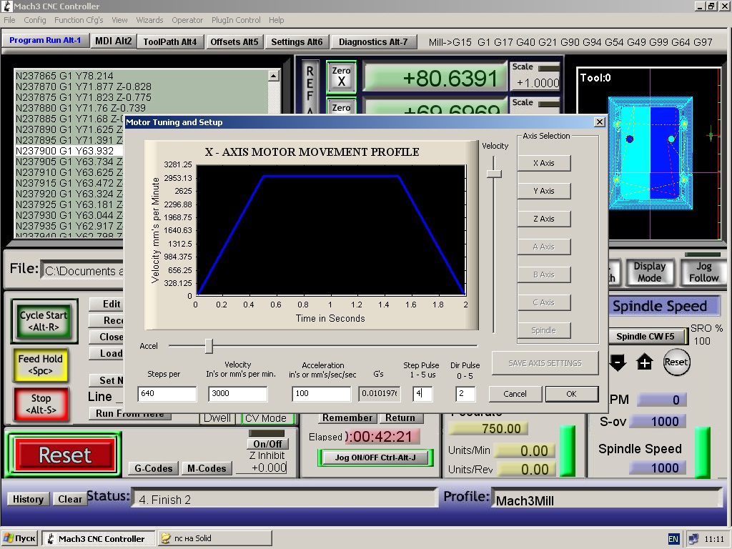The image size is (732, 549).
Task: Open the Wizards menu
Action: click(149, 20)
